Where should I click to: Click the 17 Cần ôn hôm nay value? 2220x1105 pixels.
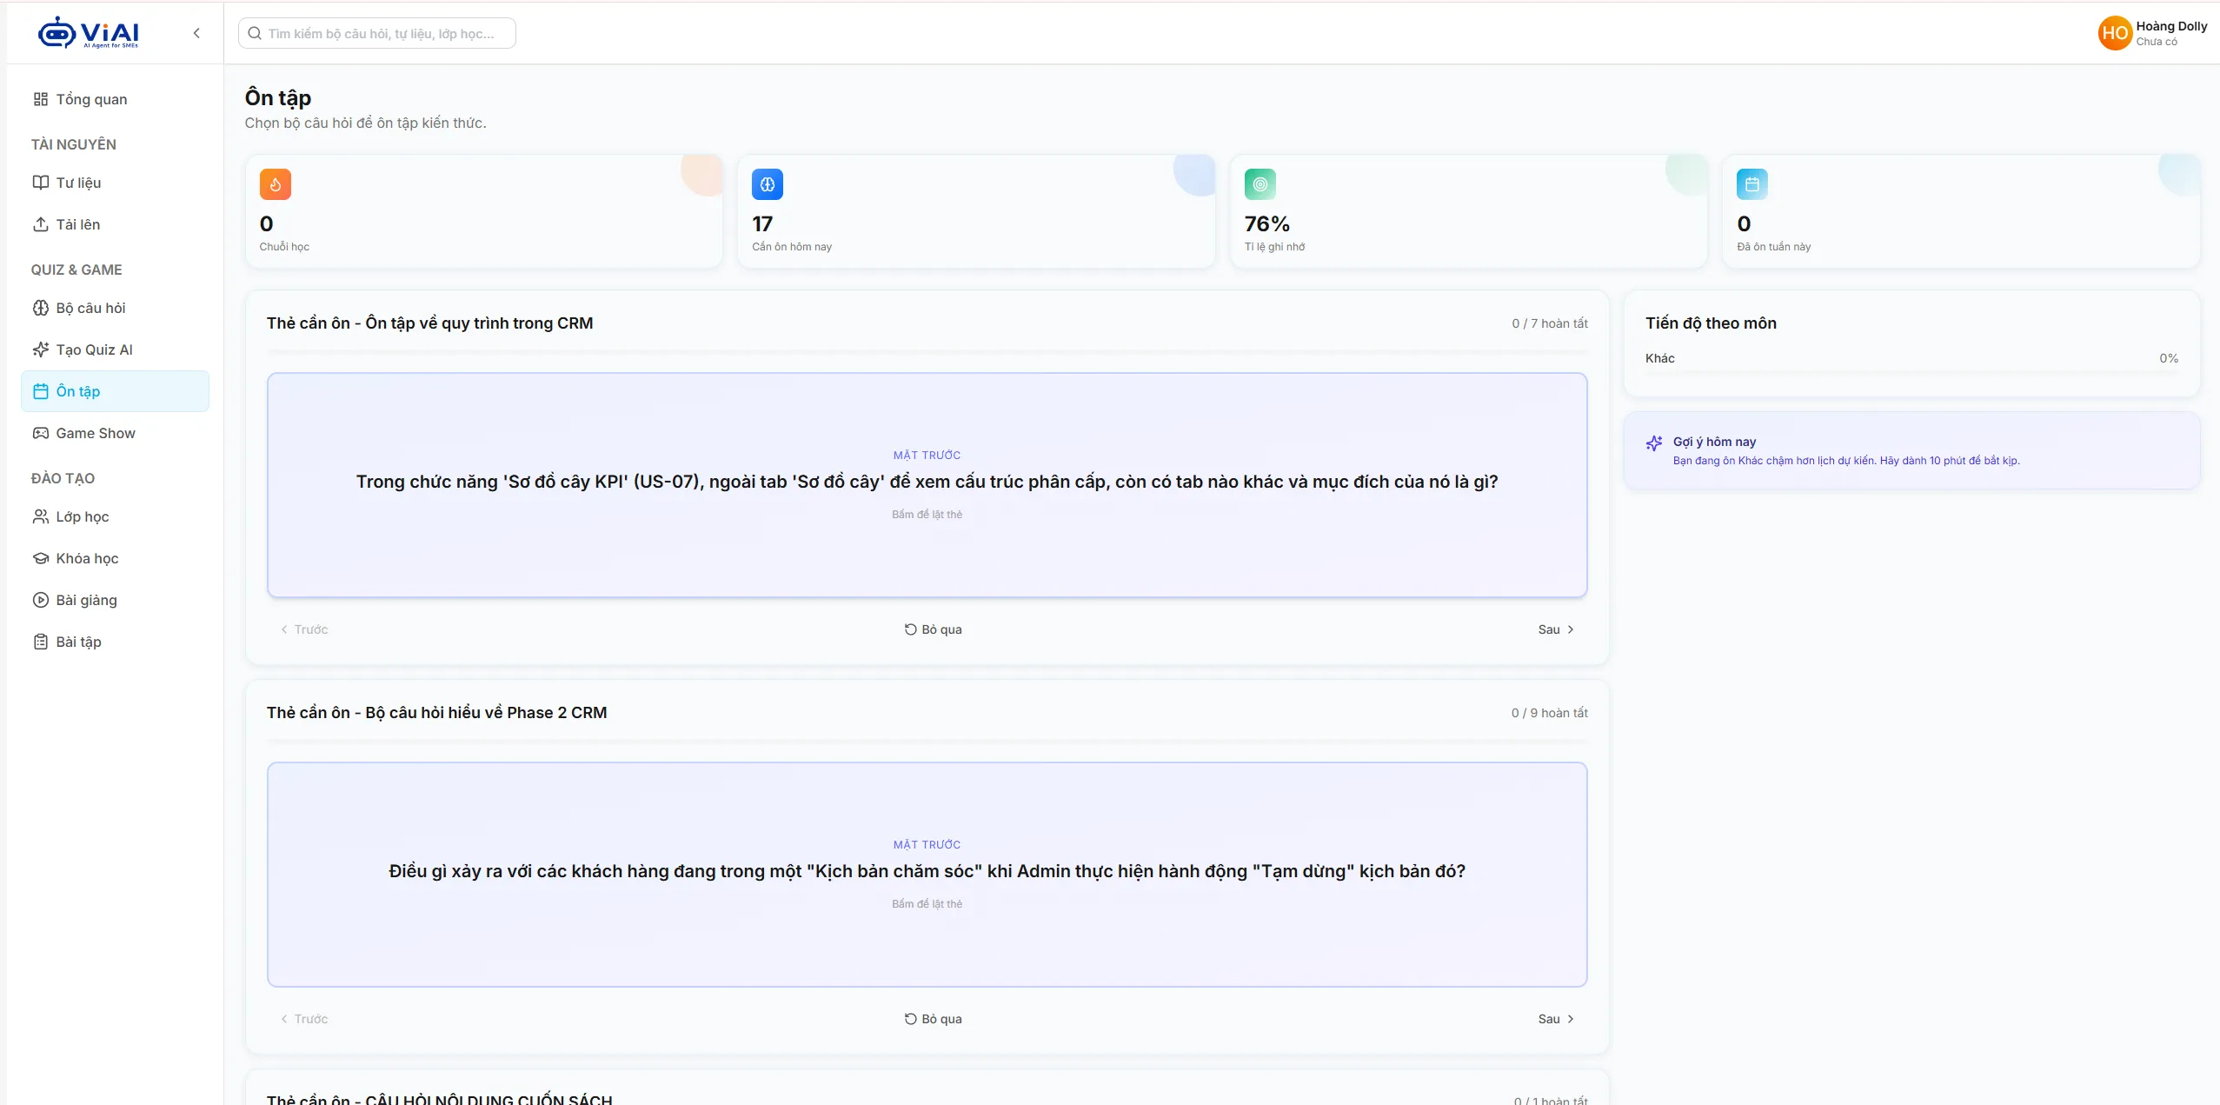(x=762, y=224)
